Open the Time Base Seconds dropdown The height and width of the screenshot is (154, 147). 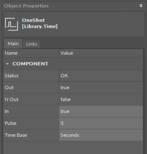(101, 135)
